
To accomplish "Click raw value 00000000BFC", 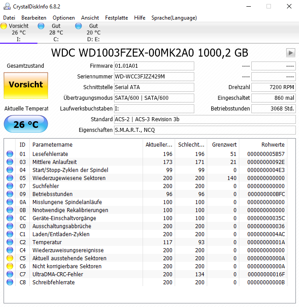I will click(266, 194).
